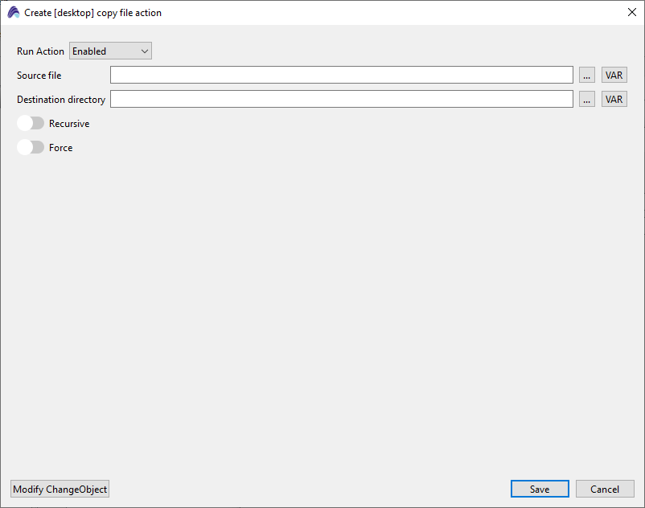Focus the Destination directory text field

pos(341,100)
